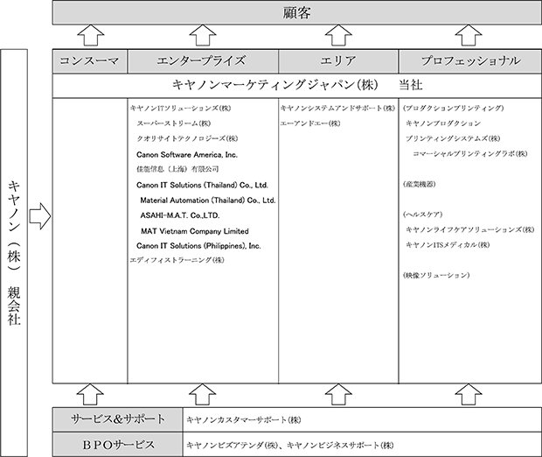Click the (映像ソリューション) category label

(x=436, y=275)
